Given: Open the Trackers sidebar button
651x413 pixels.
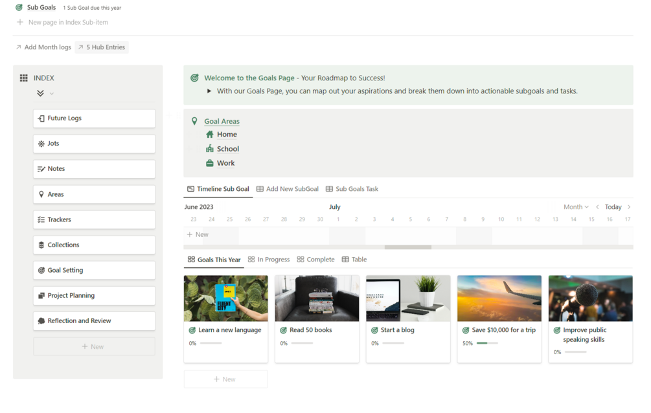Looking at the screenshot, I should [94, 219].
